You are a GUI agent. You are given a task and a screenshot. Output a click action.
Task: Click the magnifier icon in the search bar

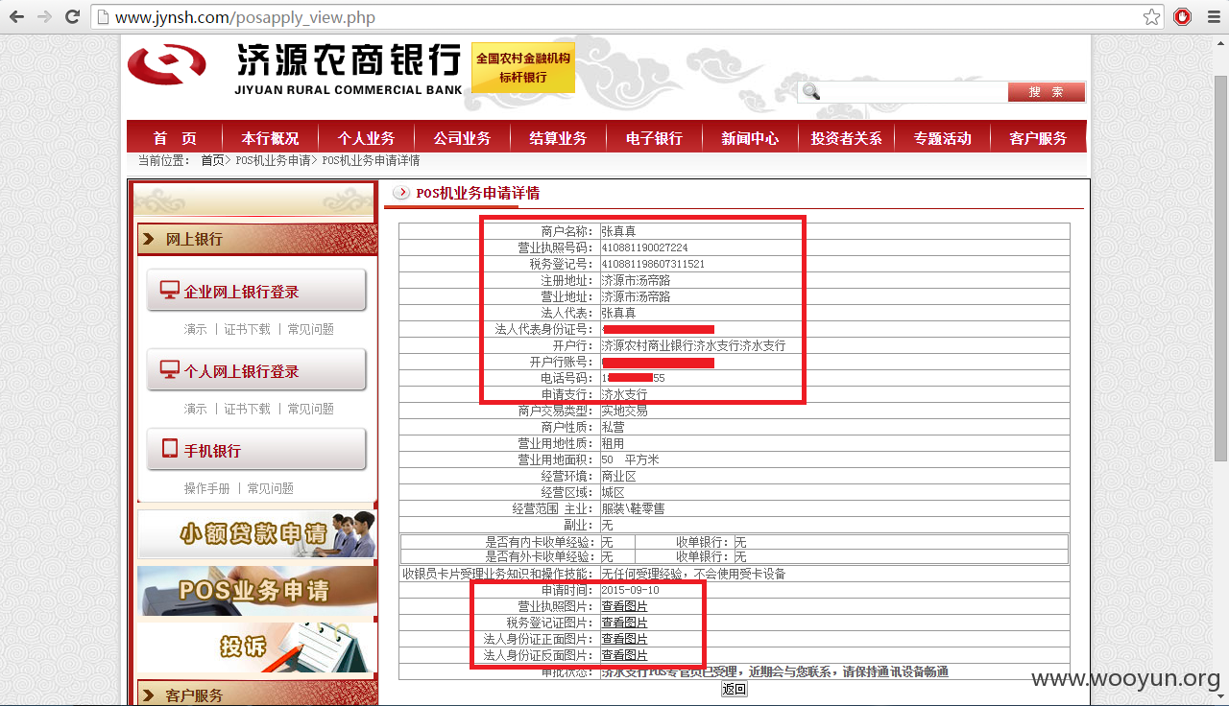[811, 91]
